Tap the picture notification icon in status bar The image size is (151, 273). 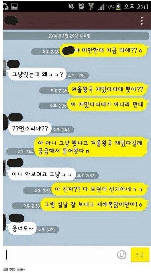(x=14, y=7)
